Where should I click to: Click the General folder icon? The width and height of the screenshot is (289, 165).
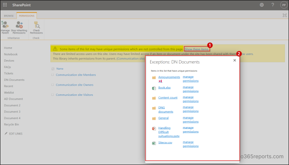pos(154,118)
